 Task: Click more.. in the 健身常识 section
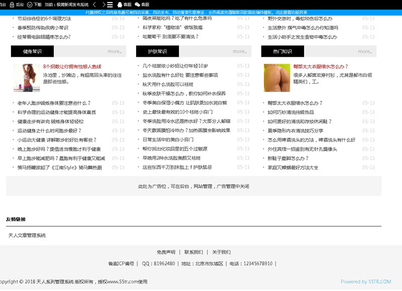114,51
